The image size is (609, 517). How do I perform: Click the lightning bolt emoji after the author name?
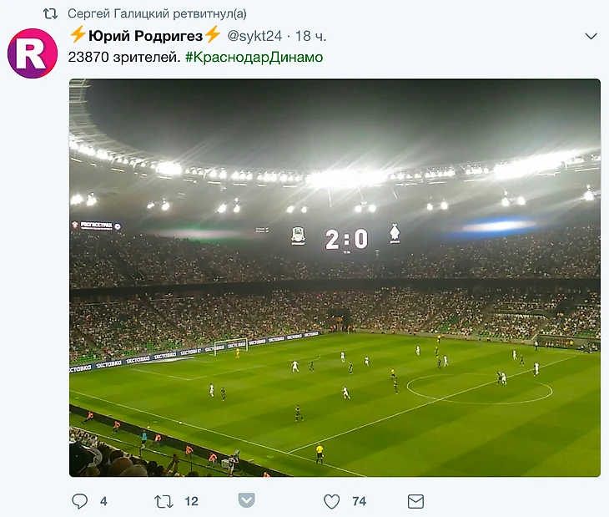[213, 35]
